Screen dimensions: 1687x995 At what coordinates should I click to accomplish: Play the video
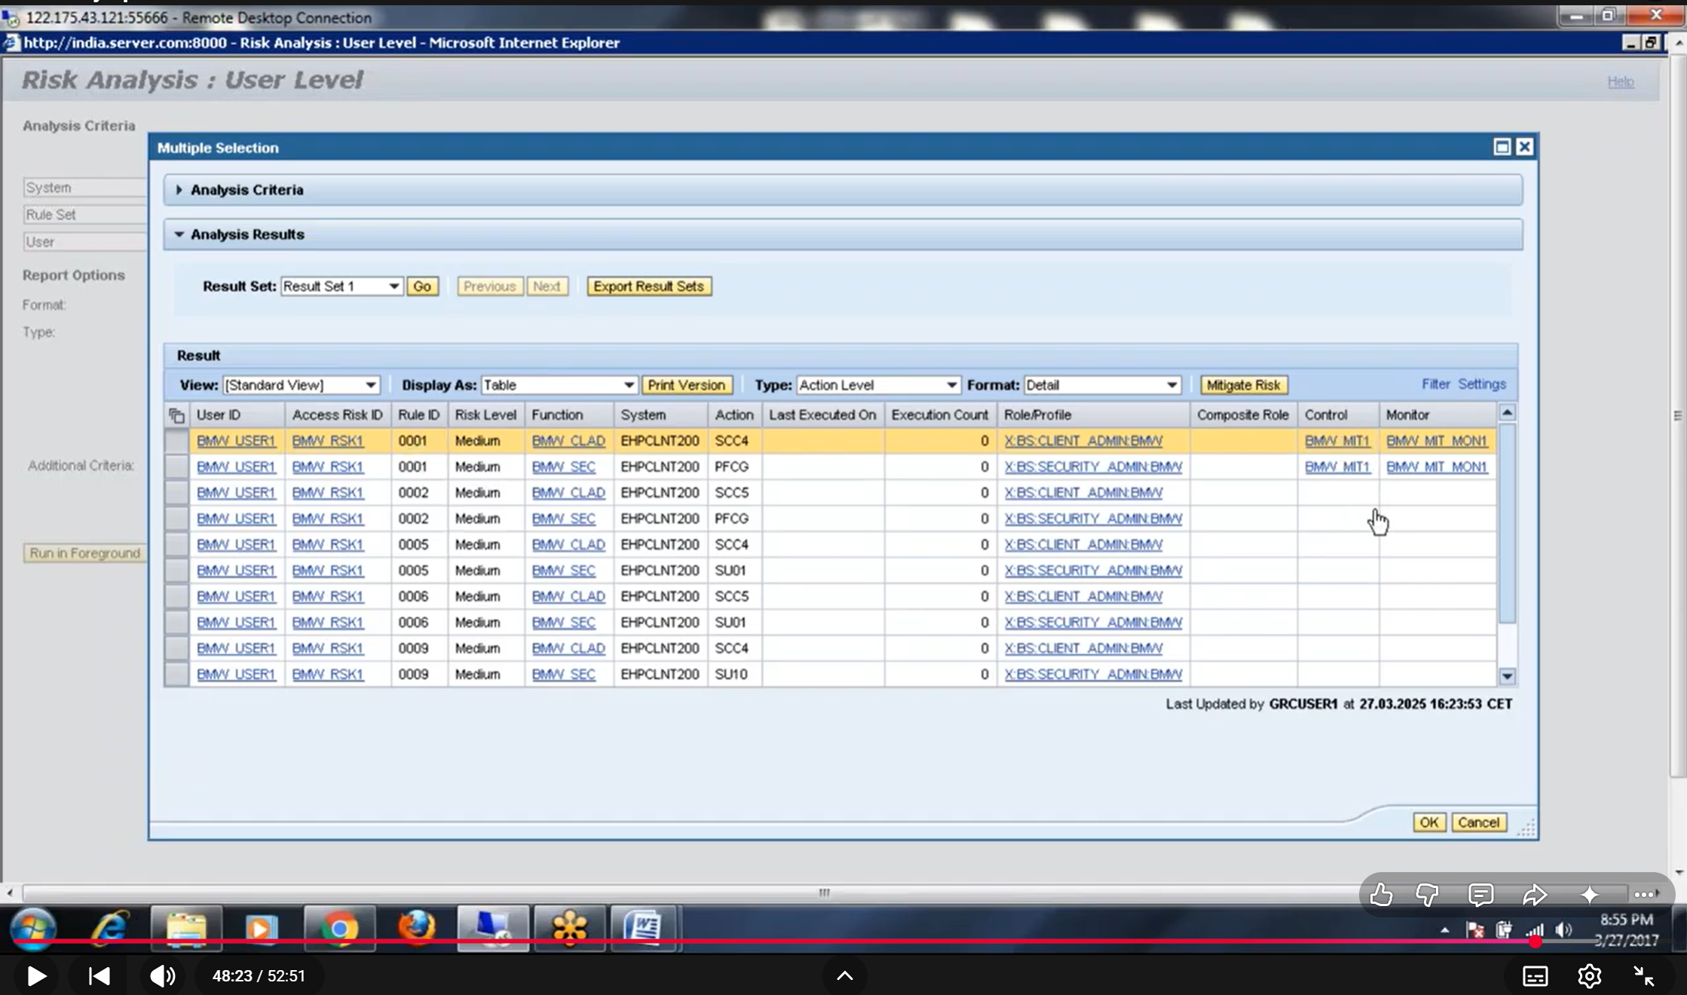click(36, 976)
